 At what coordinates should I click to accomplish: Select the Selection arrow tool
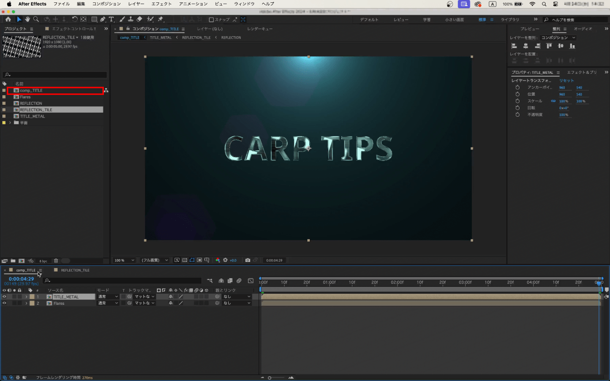coord(19,20)
